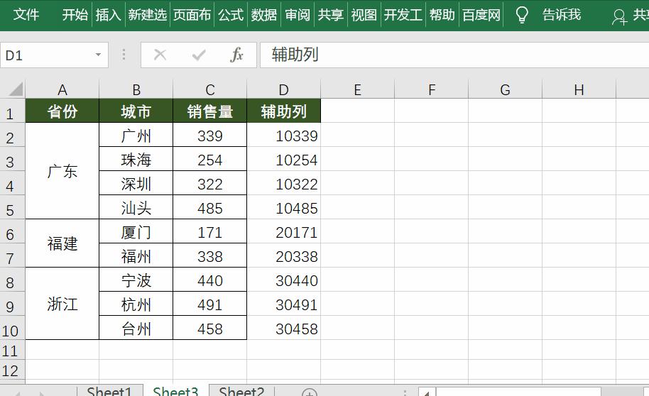
Task: Click the formula bar drag handle dots
Action: (x=124, y=55)
